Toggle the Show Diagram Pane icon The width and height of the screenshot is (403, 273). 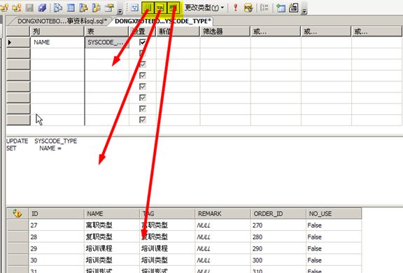tap(134, 8)
